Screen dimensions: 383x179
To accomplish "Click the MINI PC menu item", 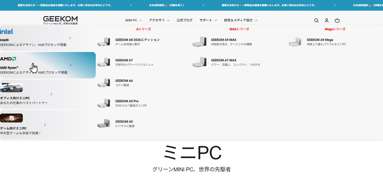I will pos(131,20).
